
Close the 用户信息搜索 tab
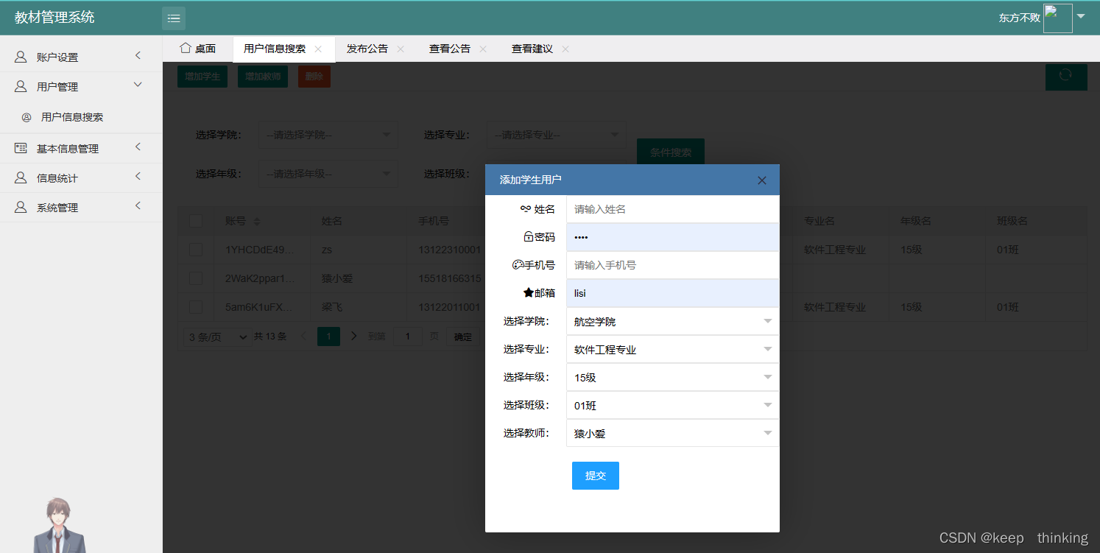click(318, 49)
